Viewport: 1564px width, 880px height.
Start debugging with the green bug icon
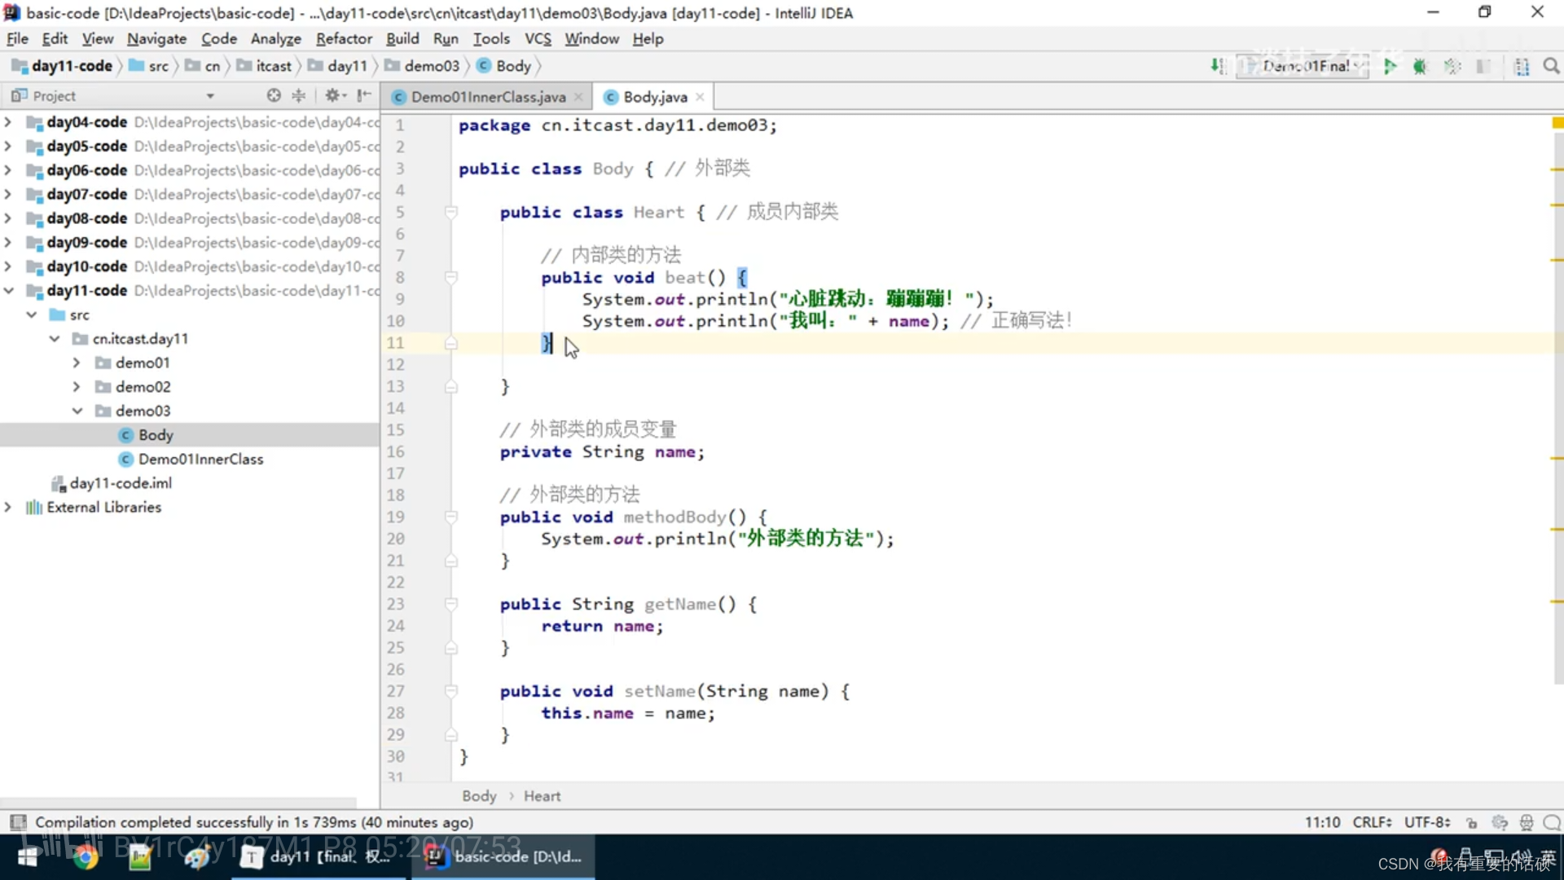(x=1420, y=66)
